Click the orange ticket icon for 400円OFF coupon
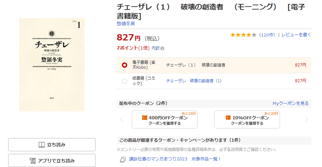The height and width of the screenshot is (167, 322). tap(145, 118)
